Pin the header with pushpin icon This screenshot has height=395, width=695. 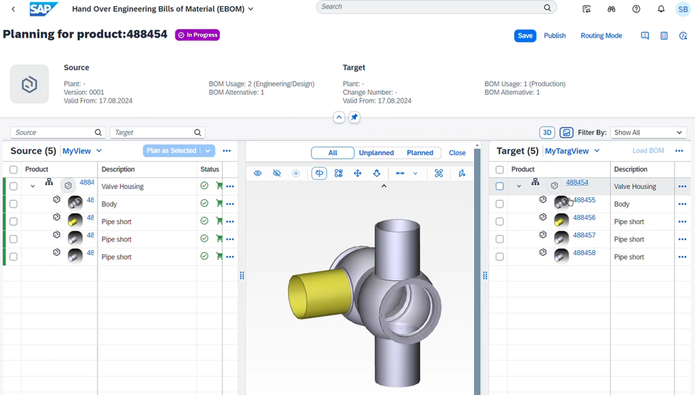354,118
